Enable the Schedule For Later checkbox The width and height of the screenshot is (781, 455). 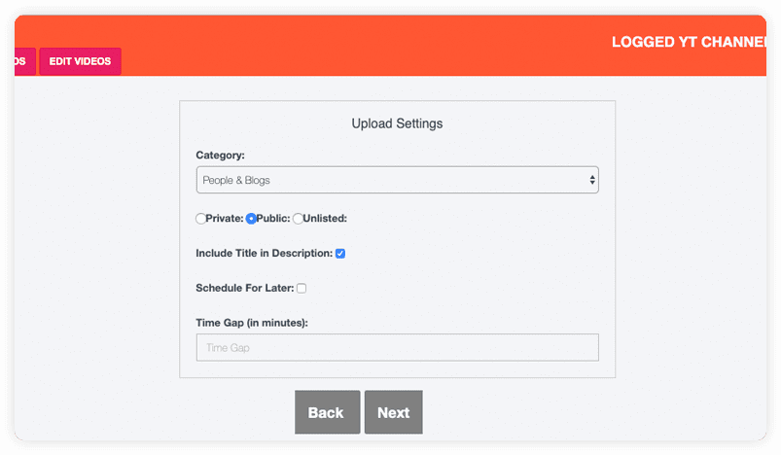pos(302,289)
